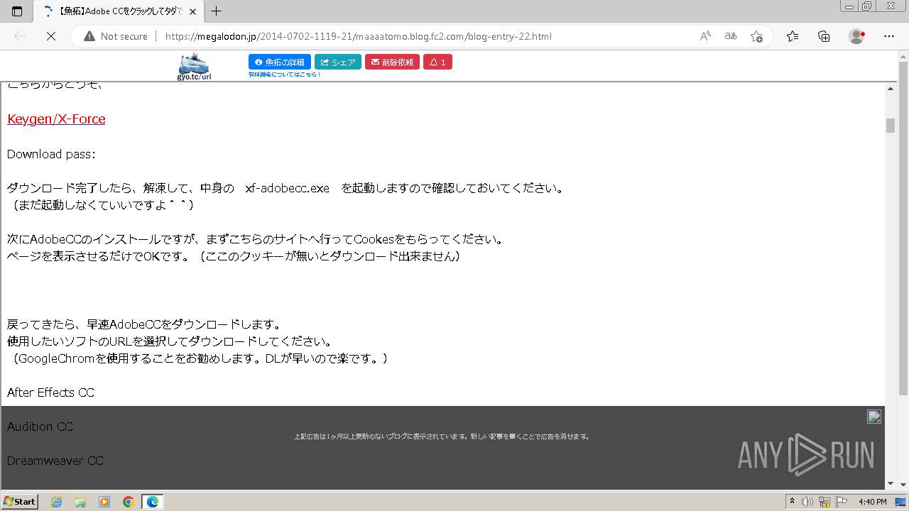Open Google Chrome from taskbar

point(129,502)
